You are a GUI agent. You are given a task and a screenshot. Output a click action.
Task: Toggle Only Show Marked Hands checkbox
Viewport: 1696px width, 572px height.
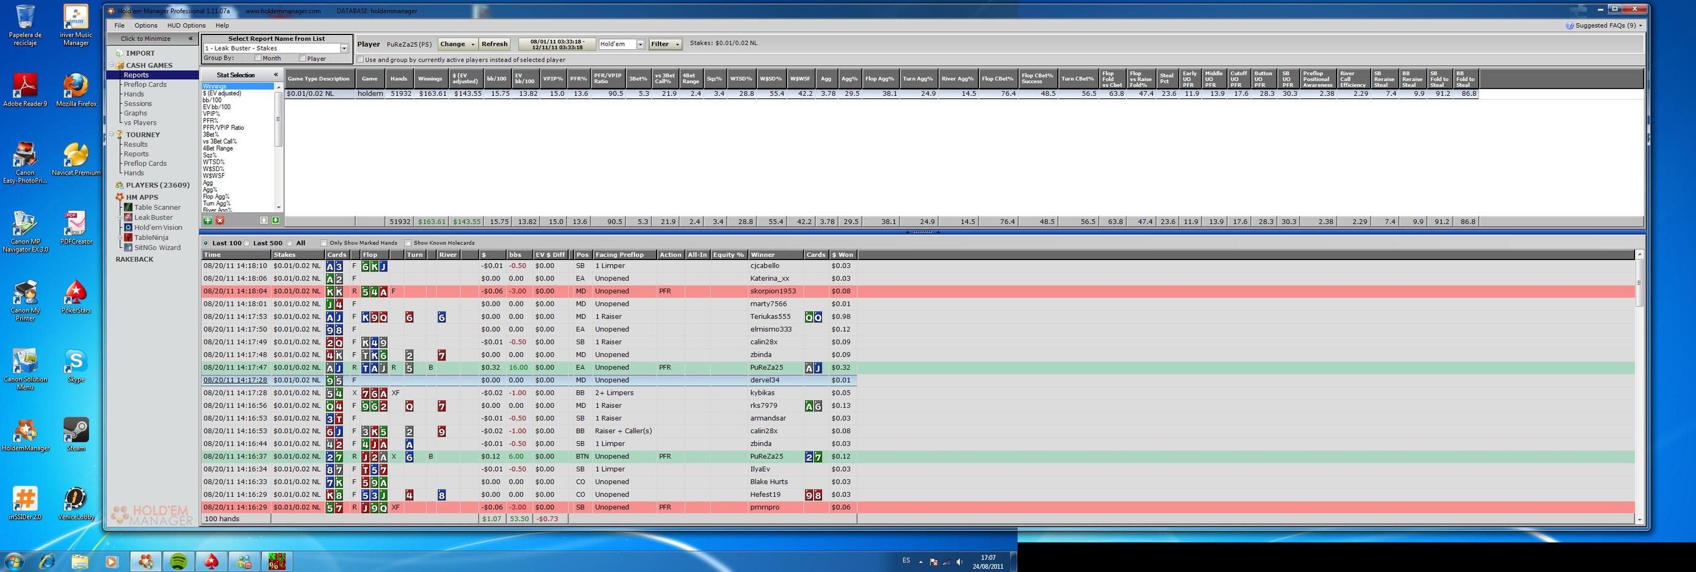pyautogui.click(x=323, y=243)
